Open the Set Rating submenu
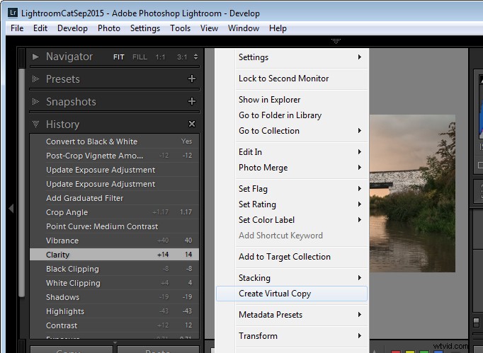Viewport: 483px width, 353px height. [292, 204]
